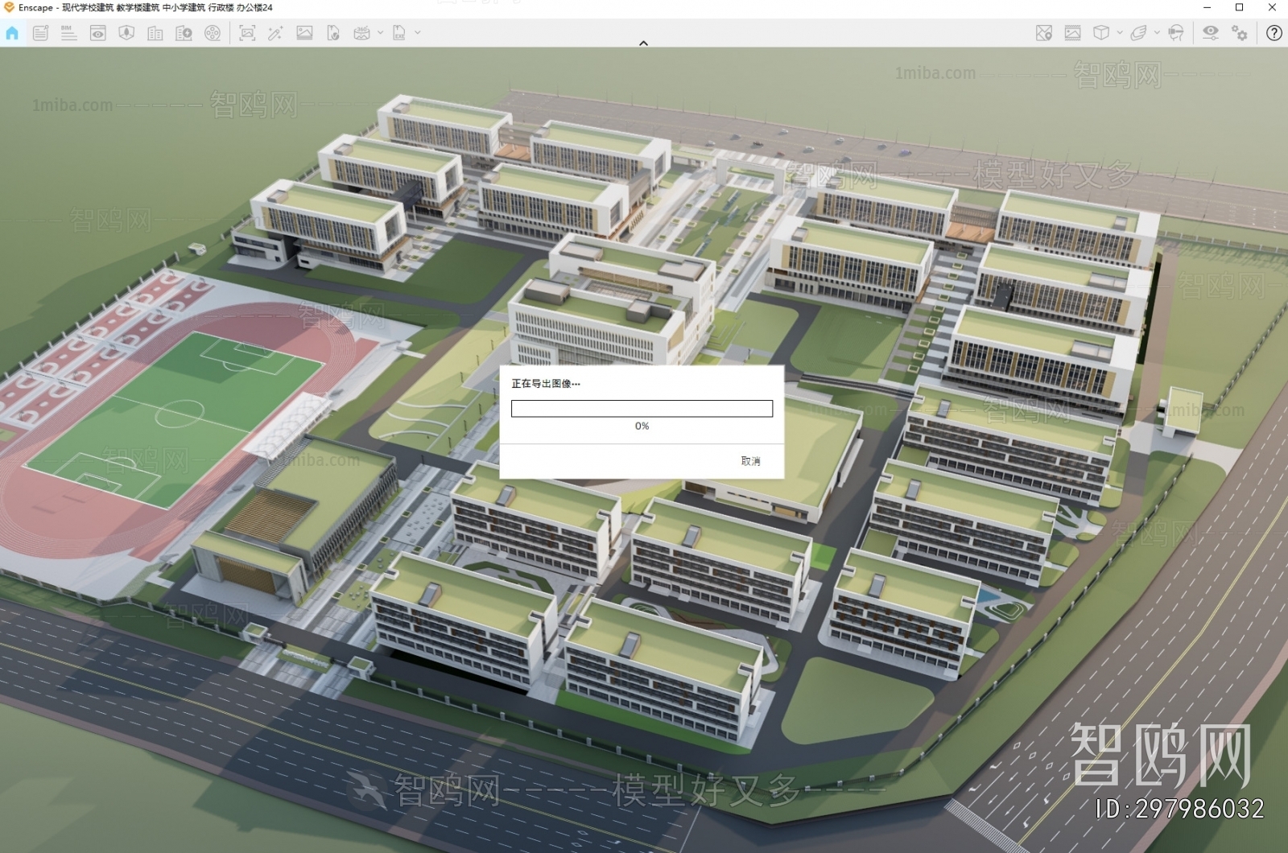1288x853 pixels.
Task: Open the material editor icon
Action: click(1073, 34)
